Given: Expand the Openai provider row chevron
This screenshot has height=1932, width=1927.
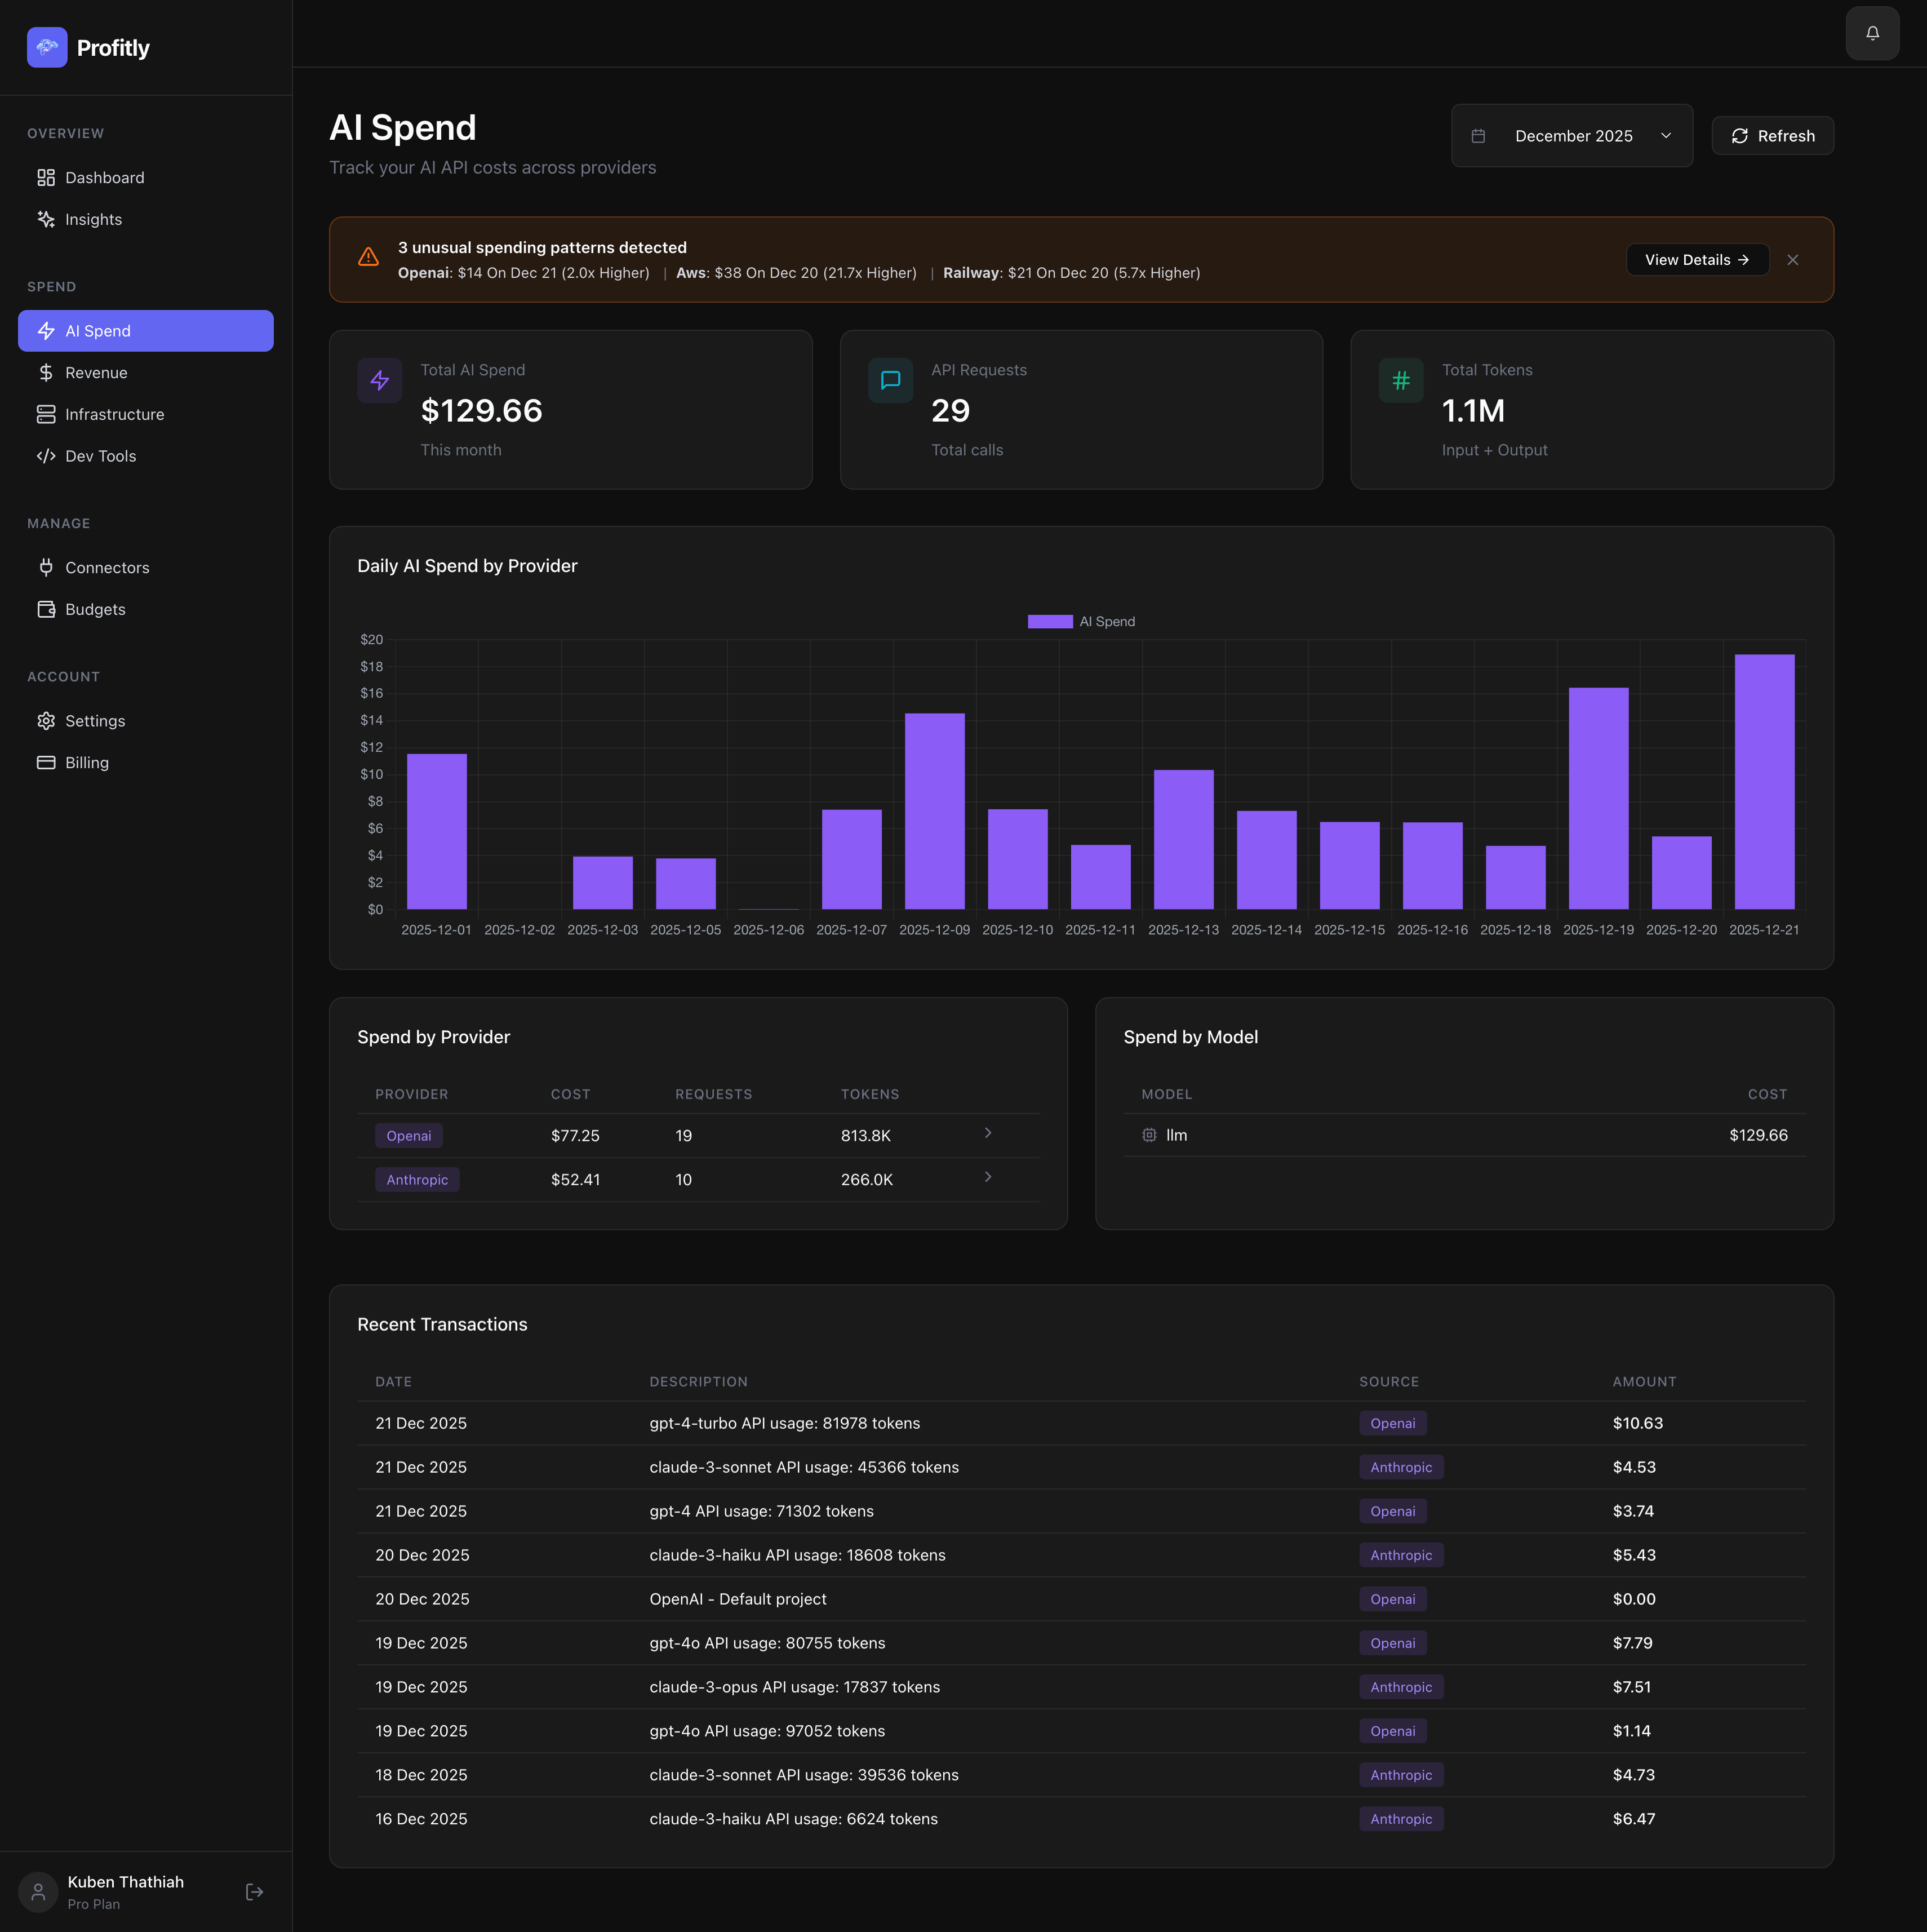Looking at the screenshot, I should tap(987, 1133).
